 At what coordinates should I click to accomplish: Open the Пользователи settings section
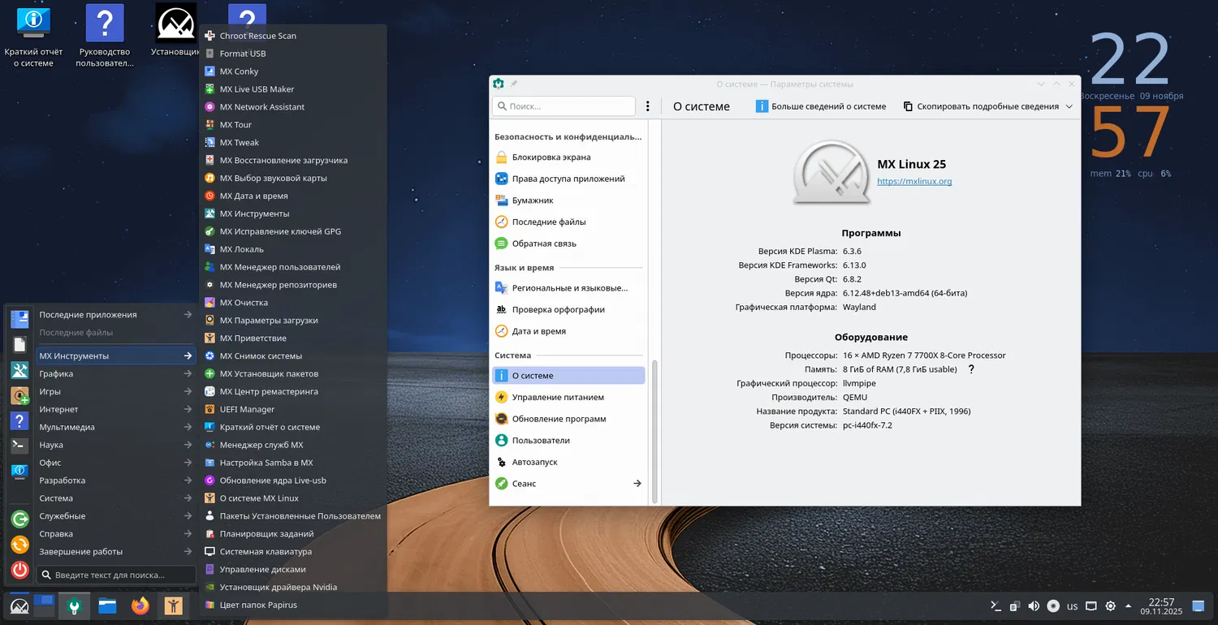(540, 441)
